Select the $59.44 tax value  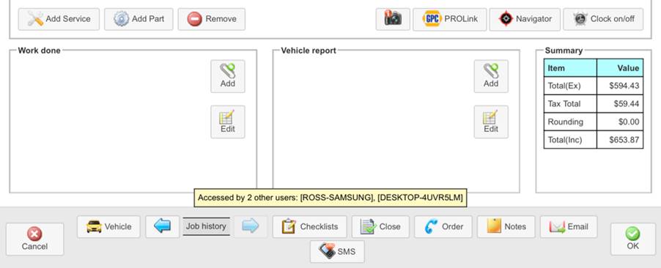click(620, 104)
